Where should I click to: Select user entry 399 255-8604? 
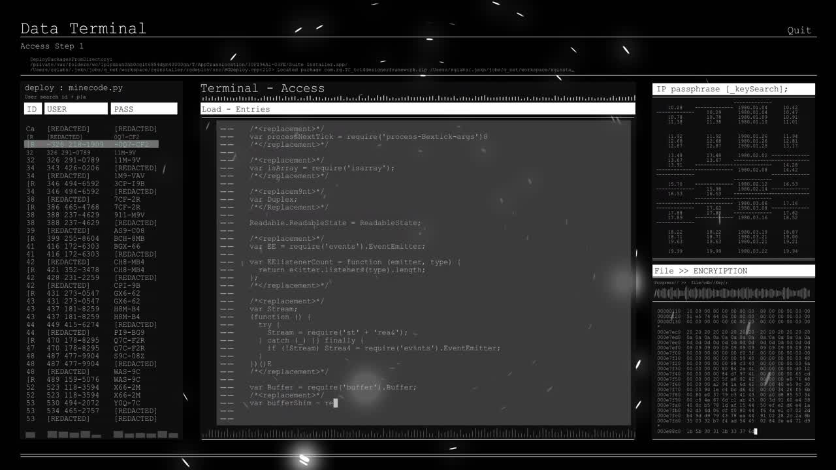[73, 238]
